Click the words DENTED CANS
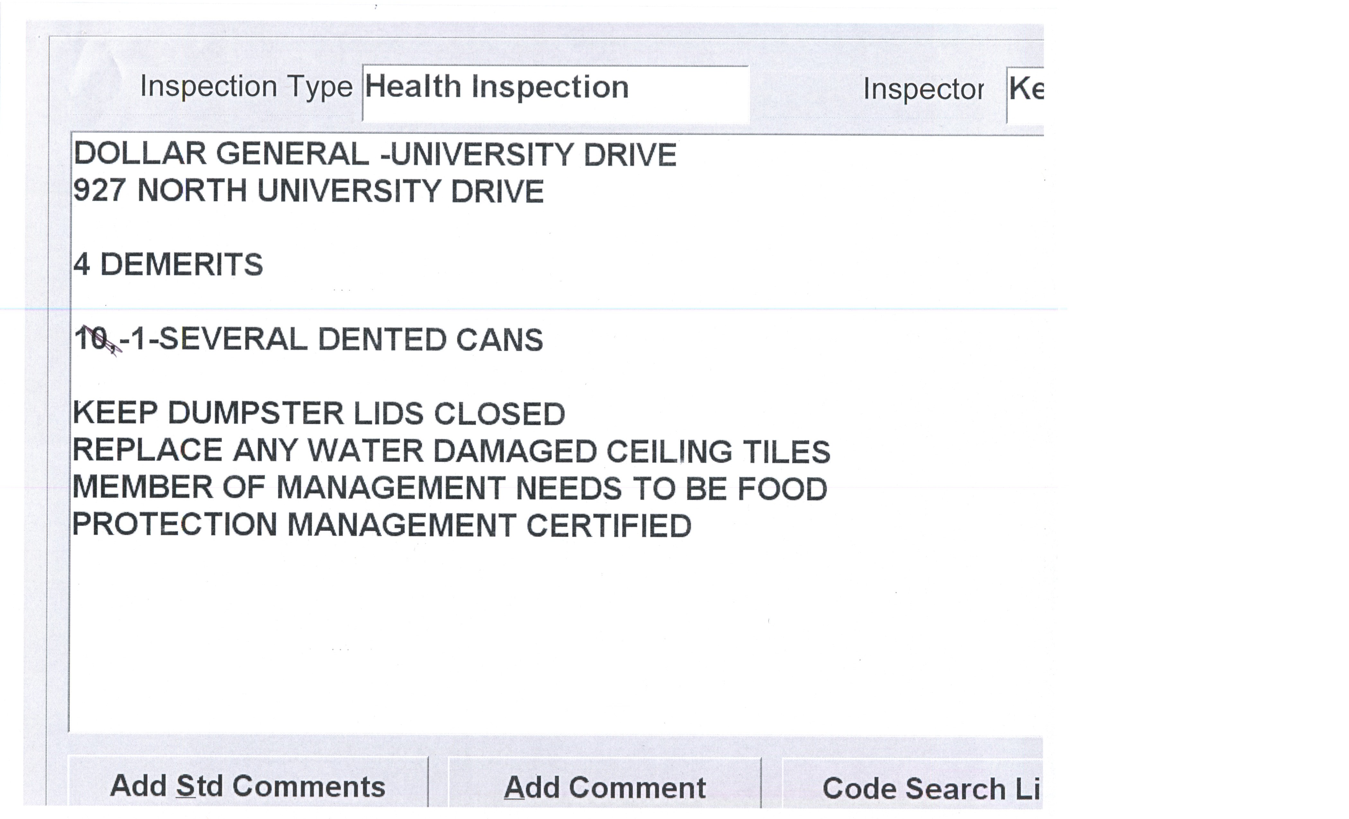Screen dimensions: 1349x819 430,339
